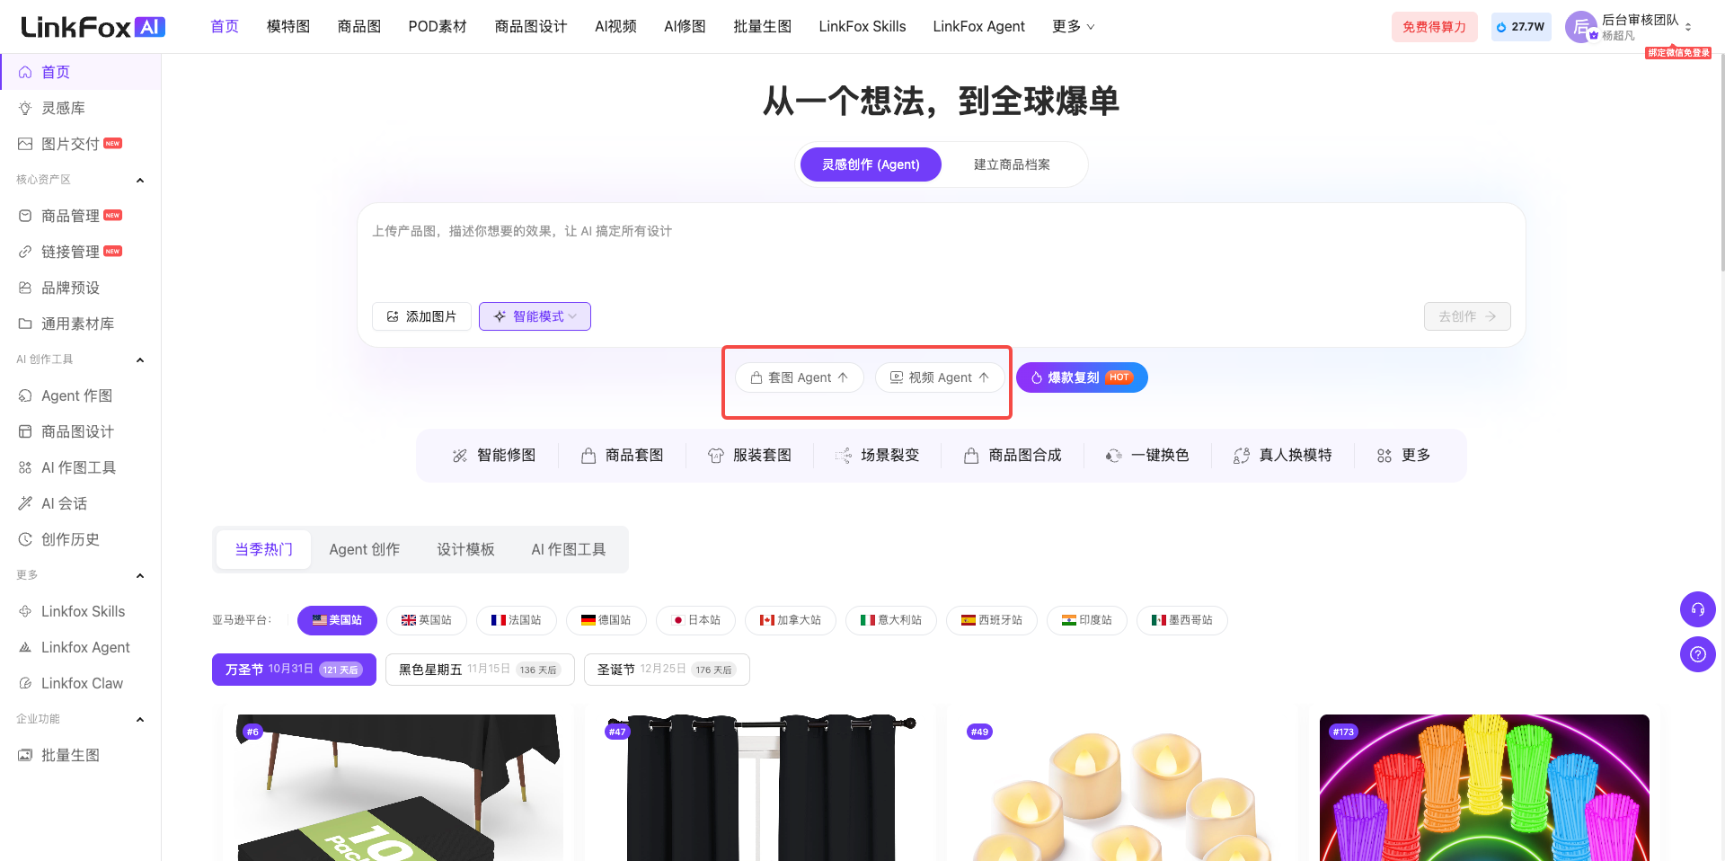Click the 真人换模特 tool shortcut
This screenshot has height=861, width=1725.
click(x=1282, y=456)
